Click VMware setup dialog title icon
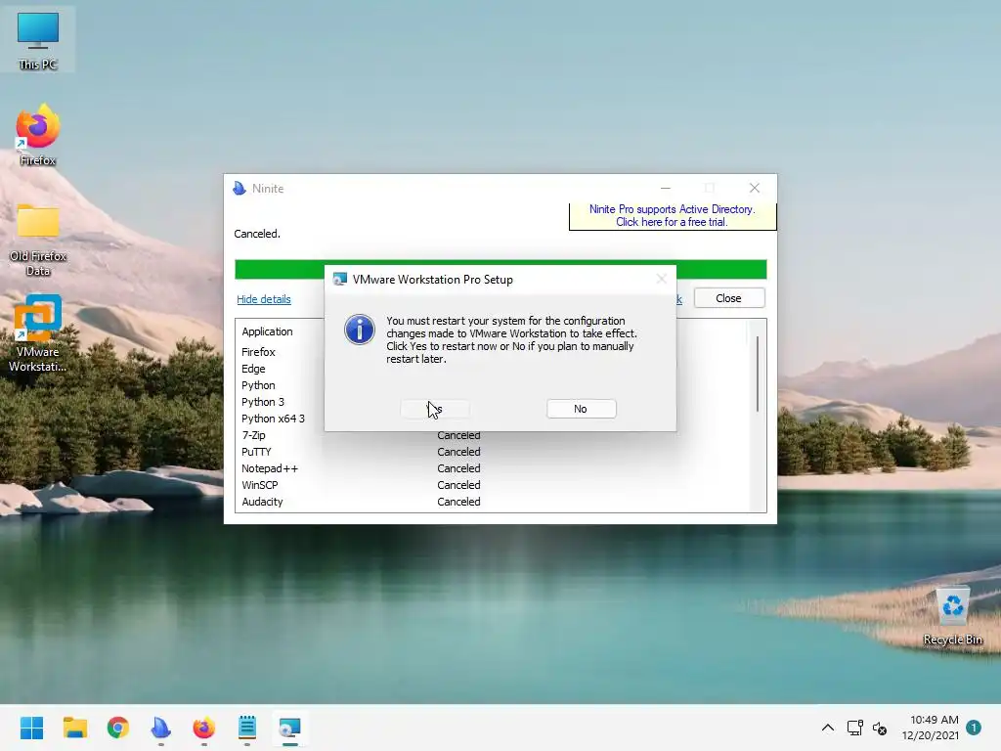Viewport: 1001px width, 751px height. [x=339, y=279]
